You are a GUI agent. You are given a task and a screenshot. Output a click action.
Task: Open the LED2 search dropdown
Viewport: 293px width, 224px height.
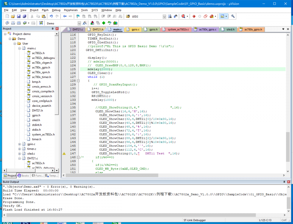(165, 16)
